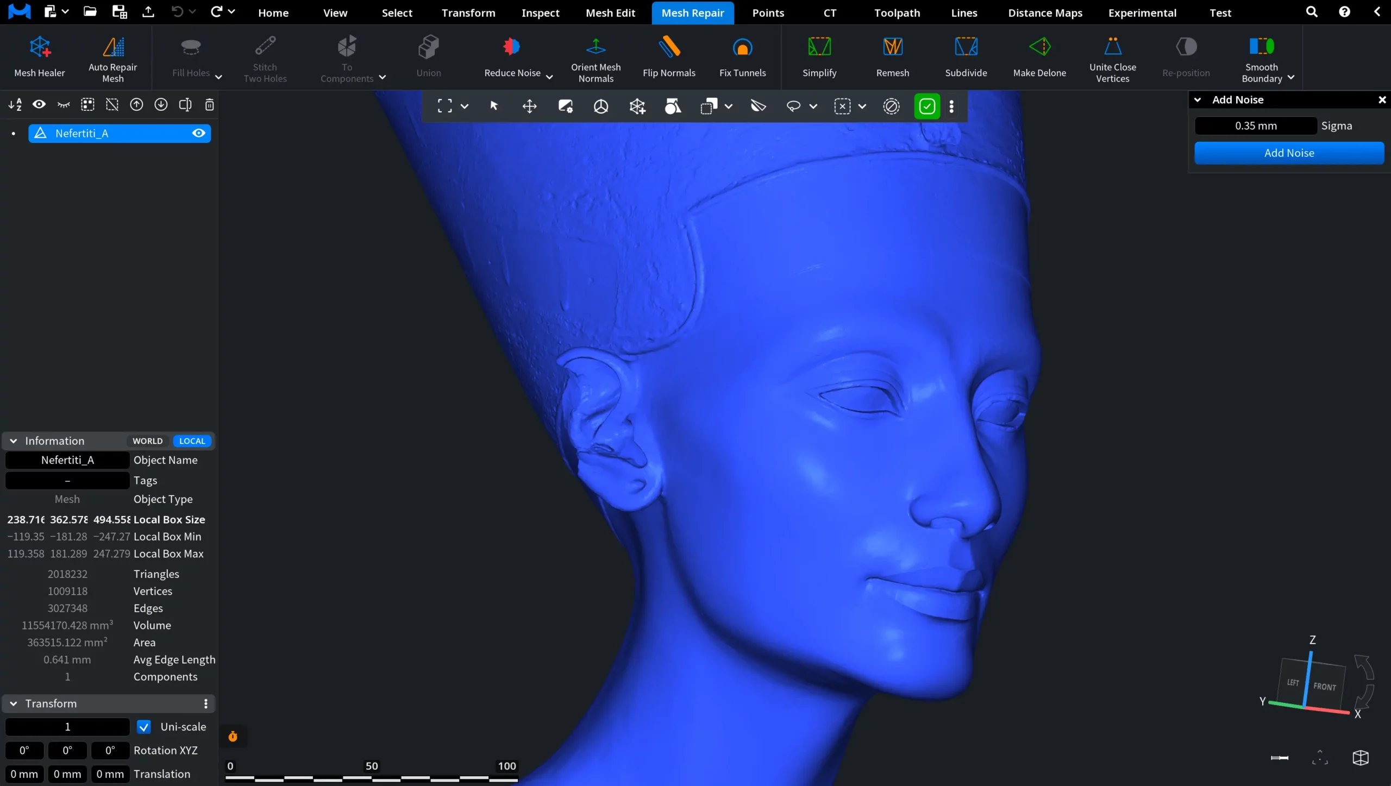Click the export upload icon
1391x786 pixels.
[148, 11]
